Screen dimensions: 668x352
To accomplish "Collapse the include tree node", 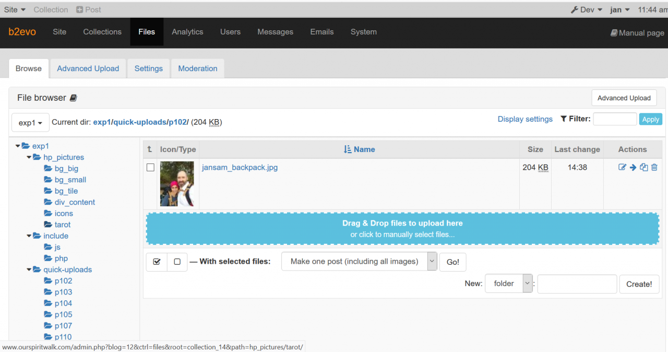I will pos(29,236).
